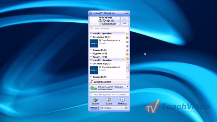The height and width of the screenshot is (122, 217).
Task: Click the contact list scrollbar down arrow
Action: point(128,78)
